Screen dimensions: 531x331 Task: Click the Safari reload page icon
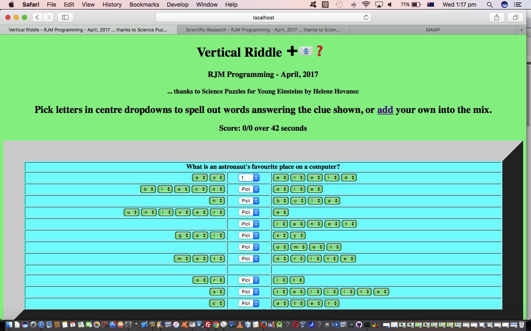pyautogui.click(x=366, y=17)
